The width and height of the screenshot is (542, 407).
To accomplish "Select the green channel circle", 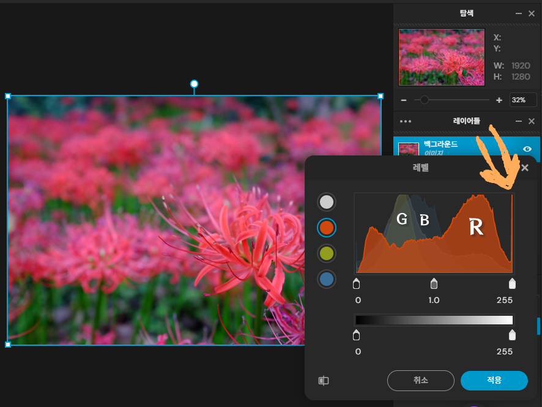I will (x=326, y=253).
